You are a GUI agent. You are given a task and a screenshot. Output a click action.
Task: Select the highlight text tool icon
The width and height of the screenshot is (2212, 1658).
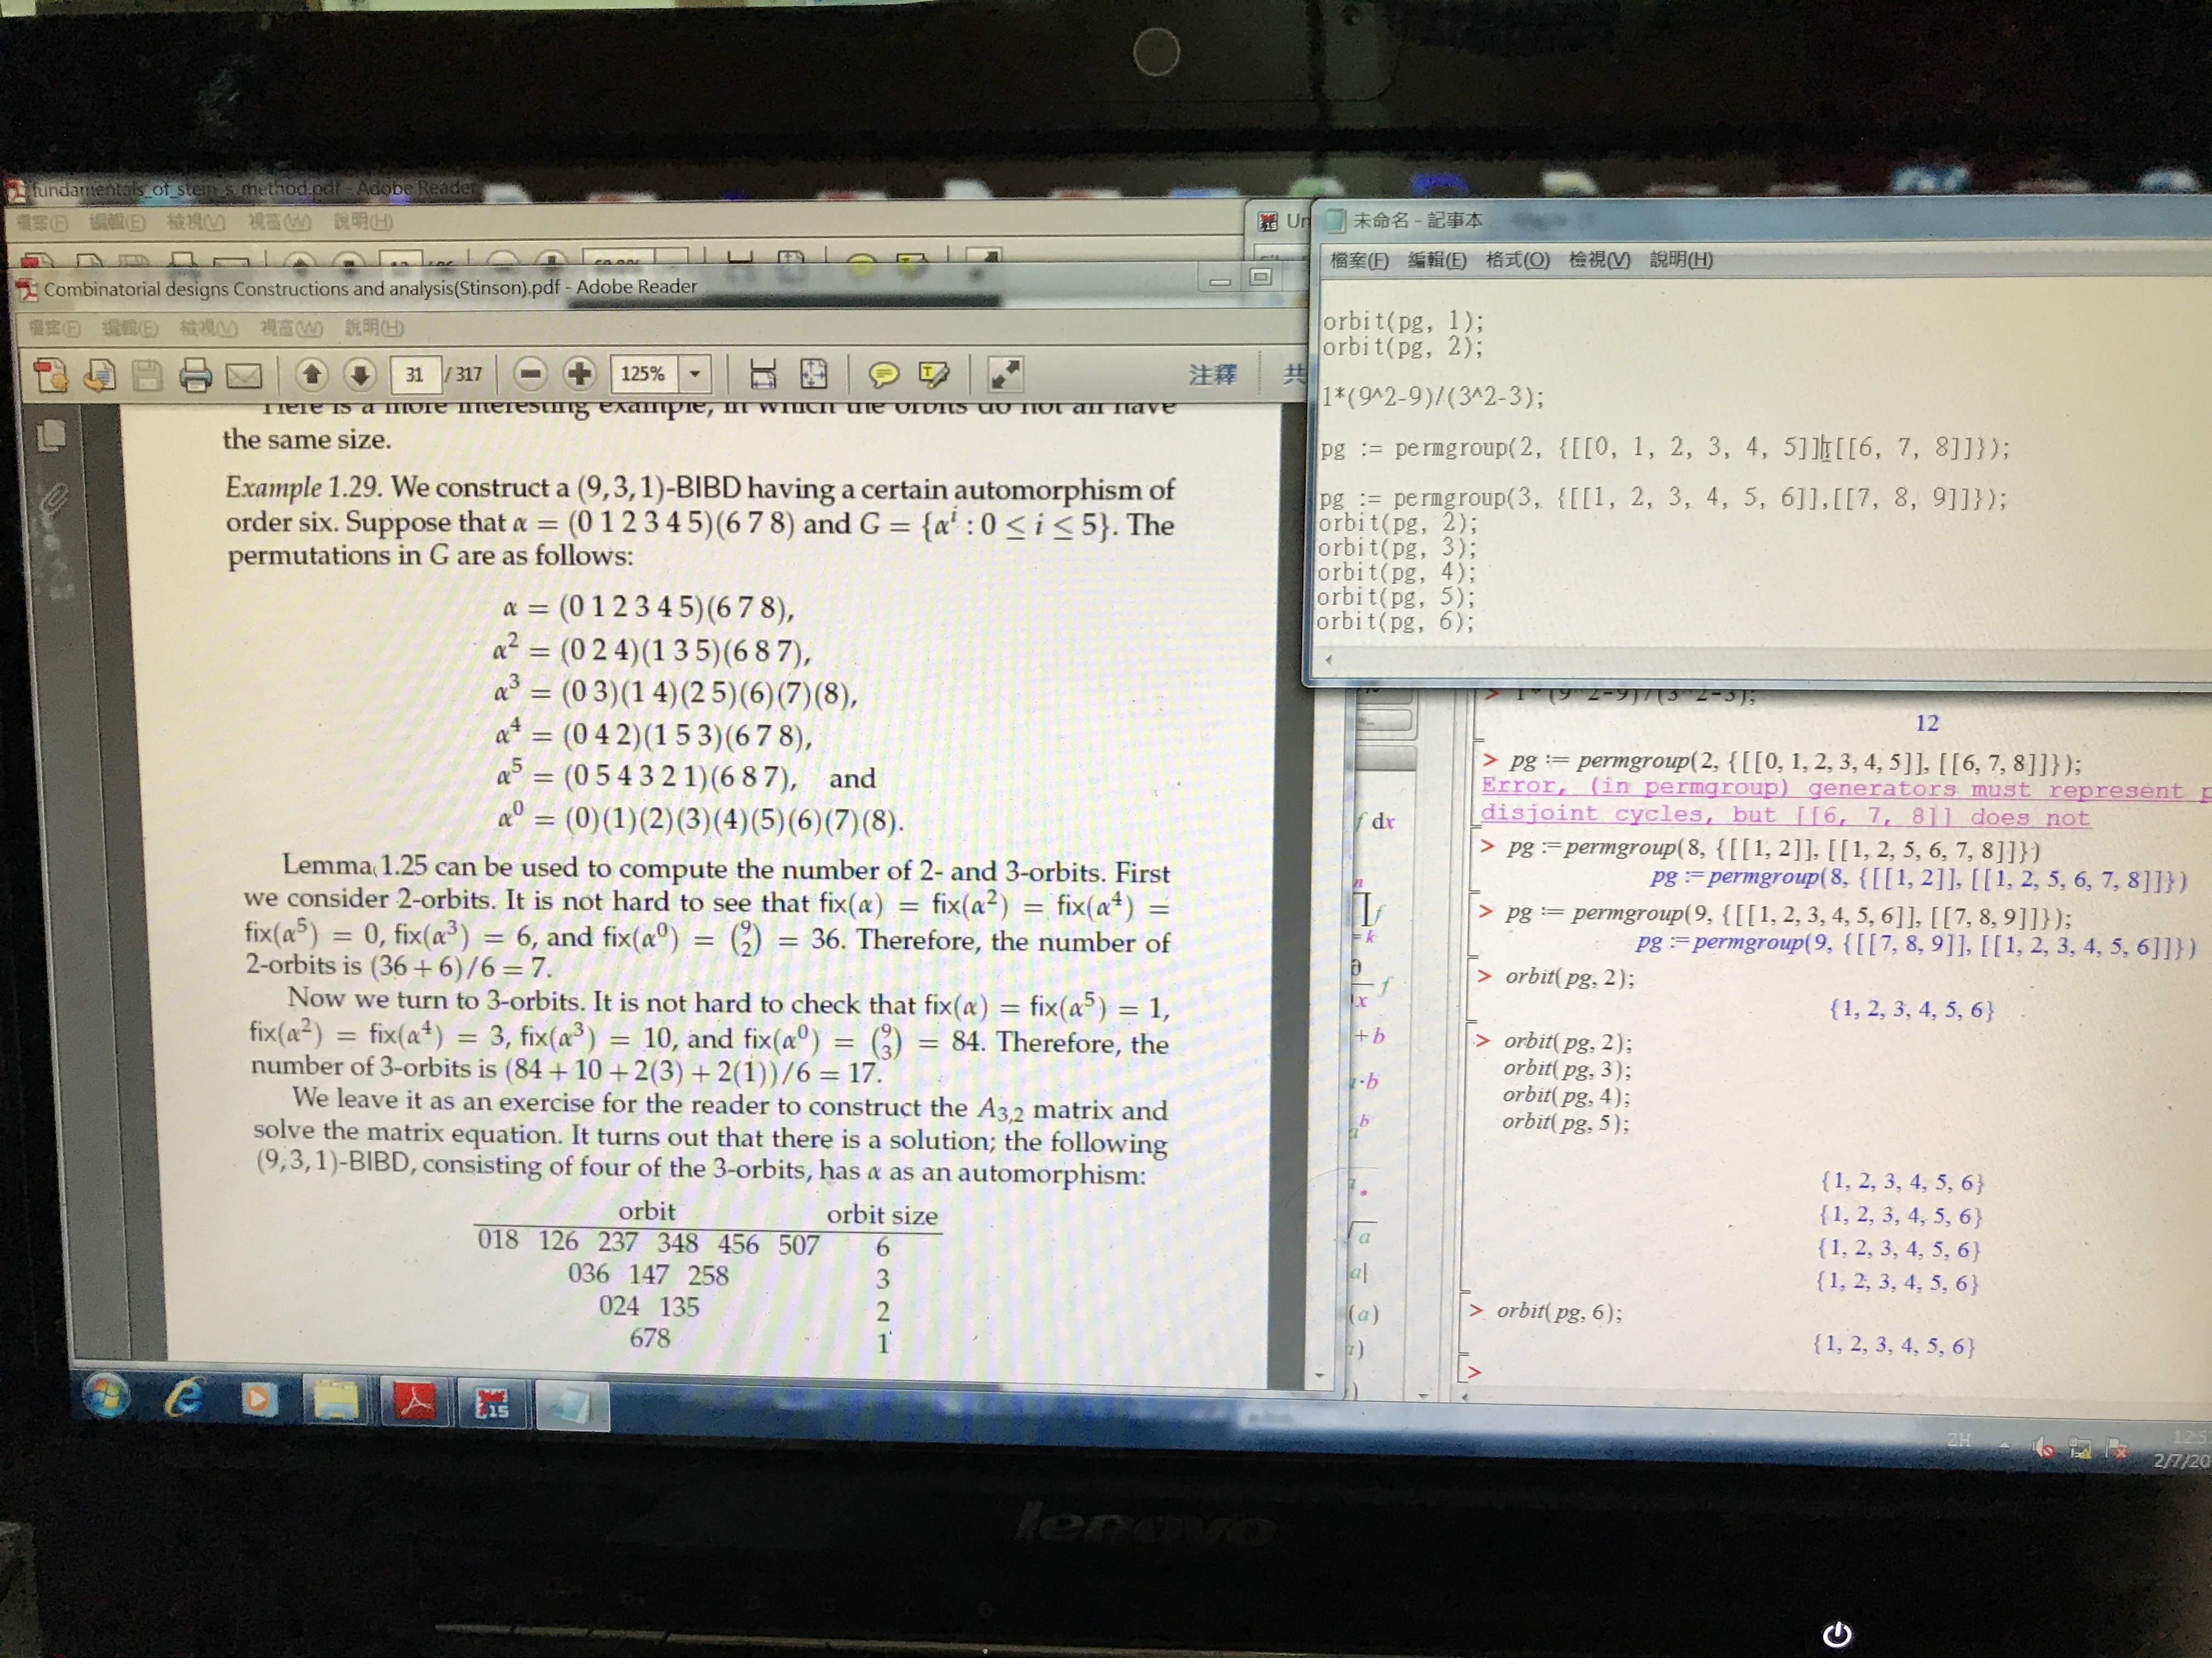coord(934,375)
